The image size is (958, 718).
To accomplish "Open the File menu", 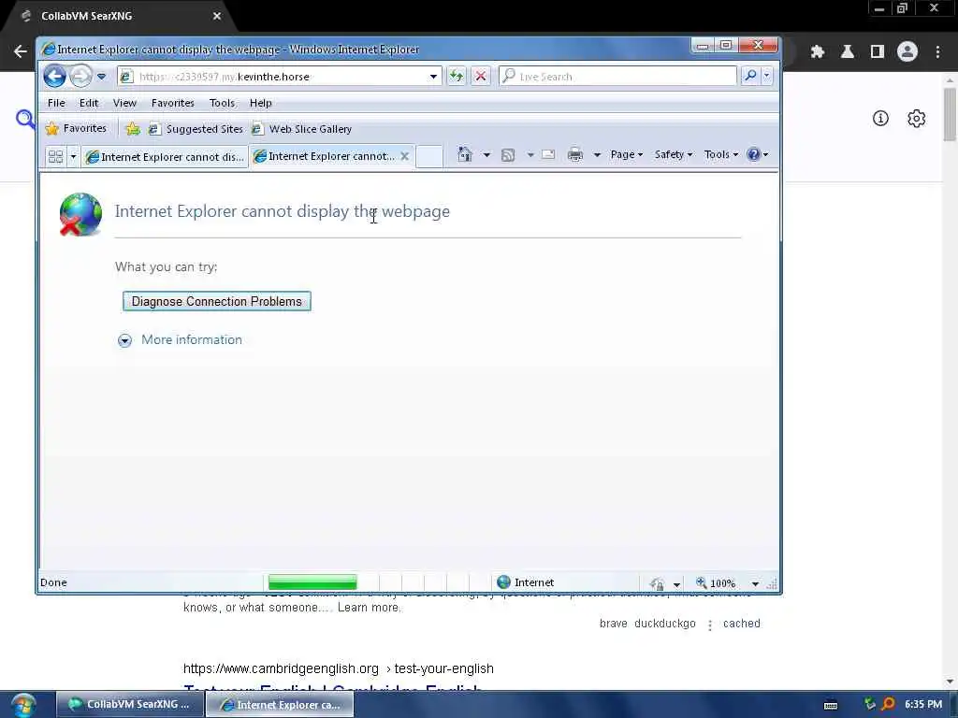I will point(56,103).
